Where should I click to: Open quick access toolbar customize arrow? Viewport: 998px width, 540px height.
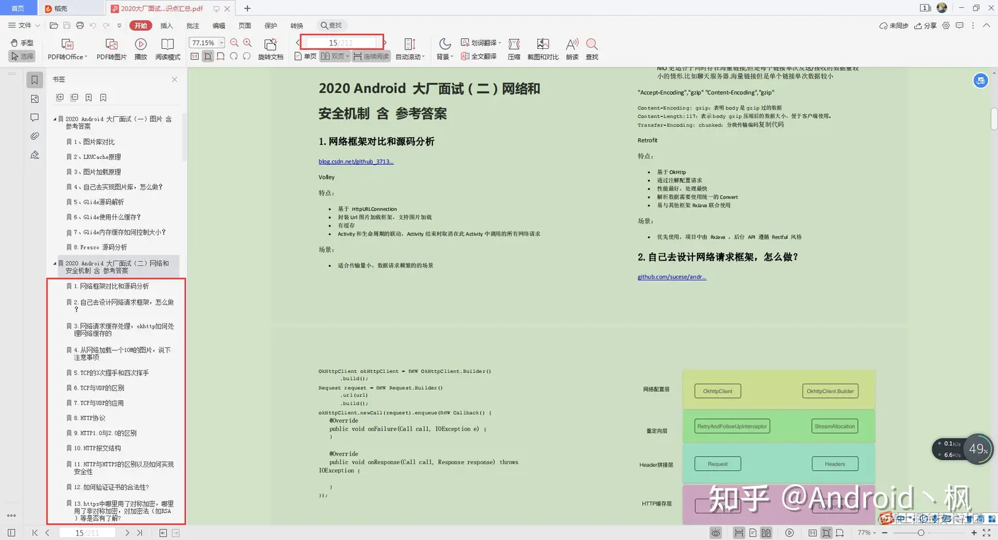point(119,26)
